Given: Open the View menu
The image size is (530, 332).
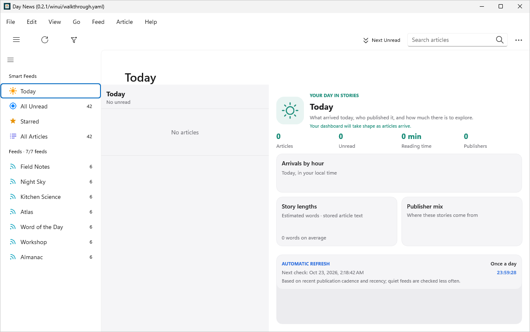Looking at the screenshot, I should pos(55,22).
